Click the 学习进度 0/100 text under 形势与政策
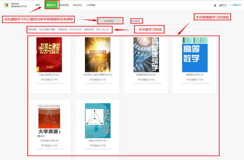This screenshot has height=160, width=244. pyautogui.click(x=49, y=79)
